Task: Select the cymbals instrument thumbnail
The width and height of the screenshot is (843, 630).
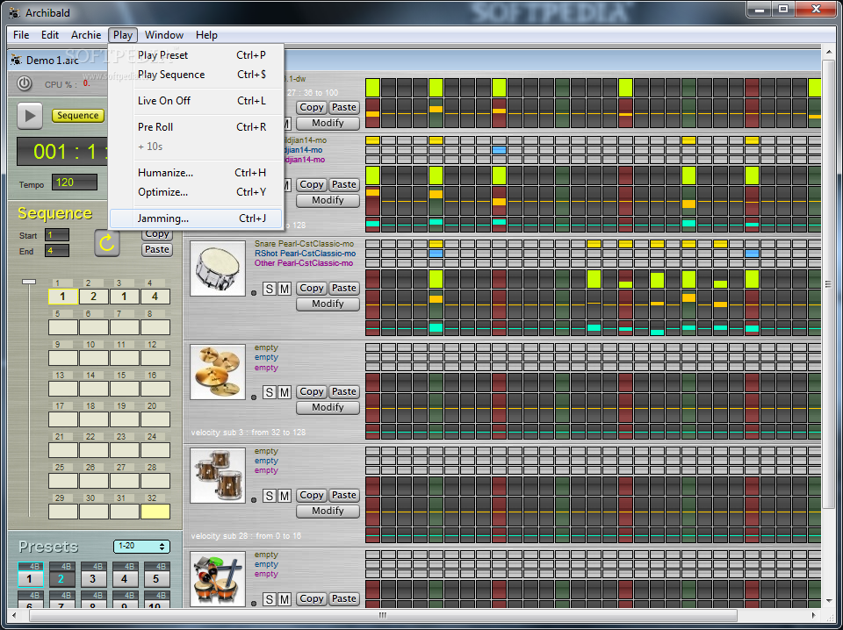Action: [218, 372]
